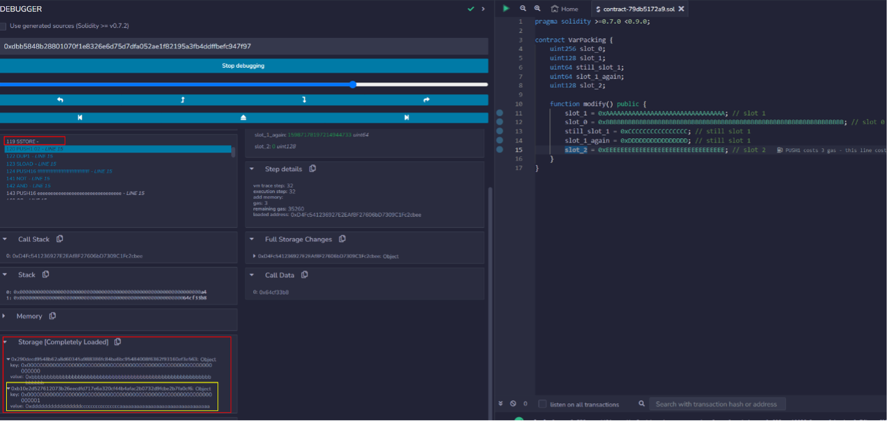Viewport: 888px width, 422px height.
Task: Click the opcode list scrollbar
Action: [x=234, y=151]
